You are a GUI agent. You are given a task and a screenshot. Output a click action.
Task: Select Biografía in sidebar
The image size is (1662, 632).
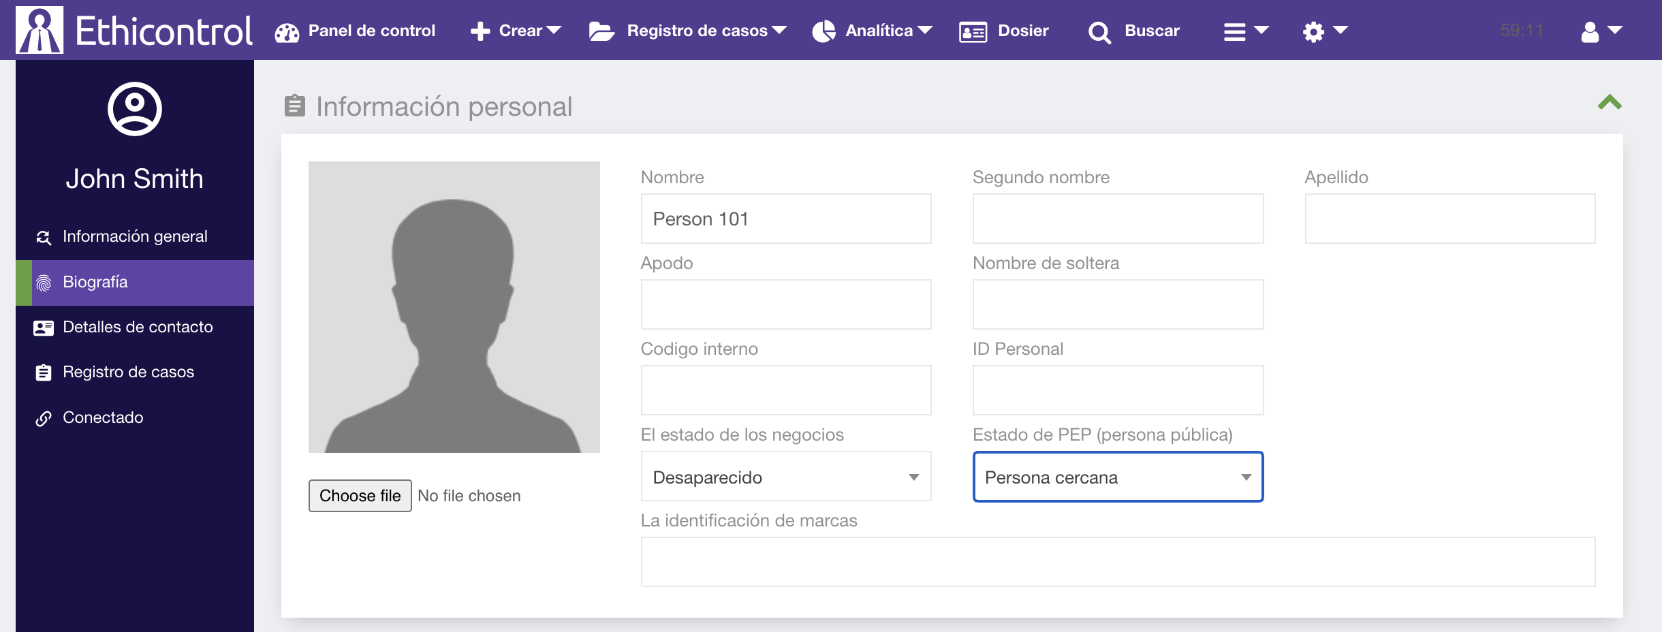(x=135, y=282)
